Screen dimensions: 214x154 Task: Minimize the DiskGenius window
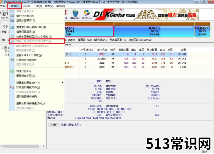[x=197, y=2]
